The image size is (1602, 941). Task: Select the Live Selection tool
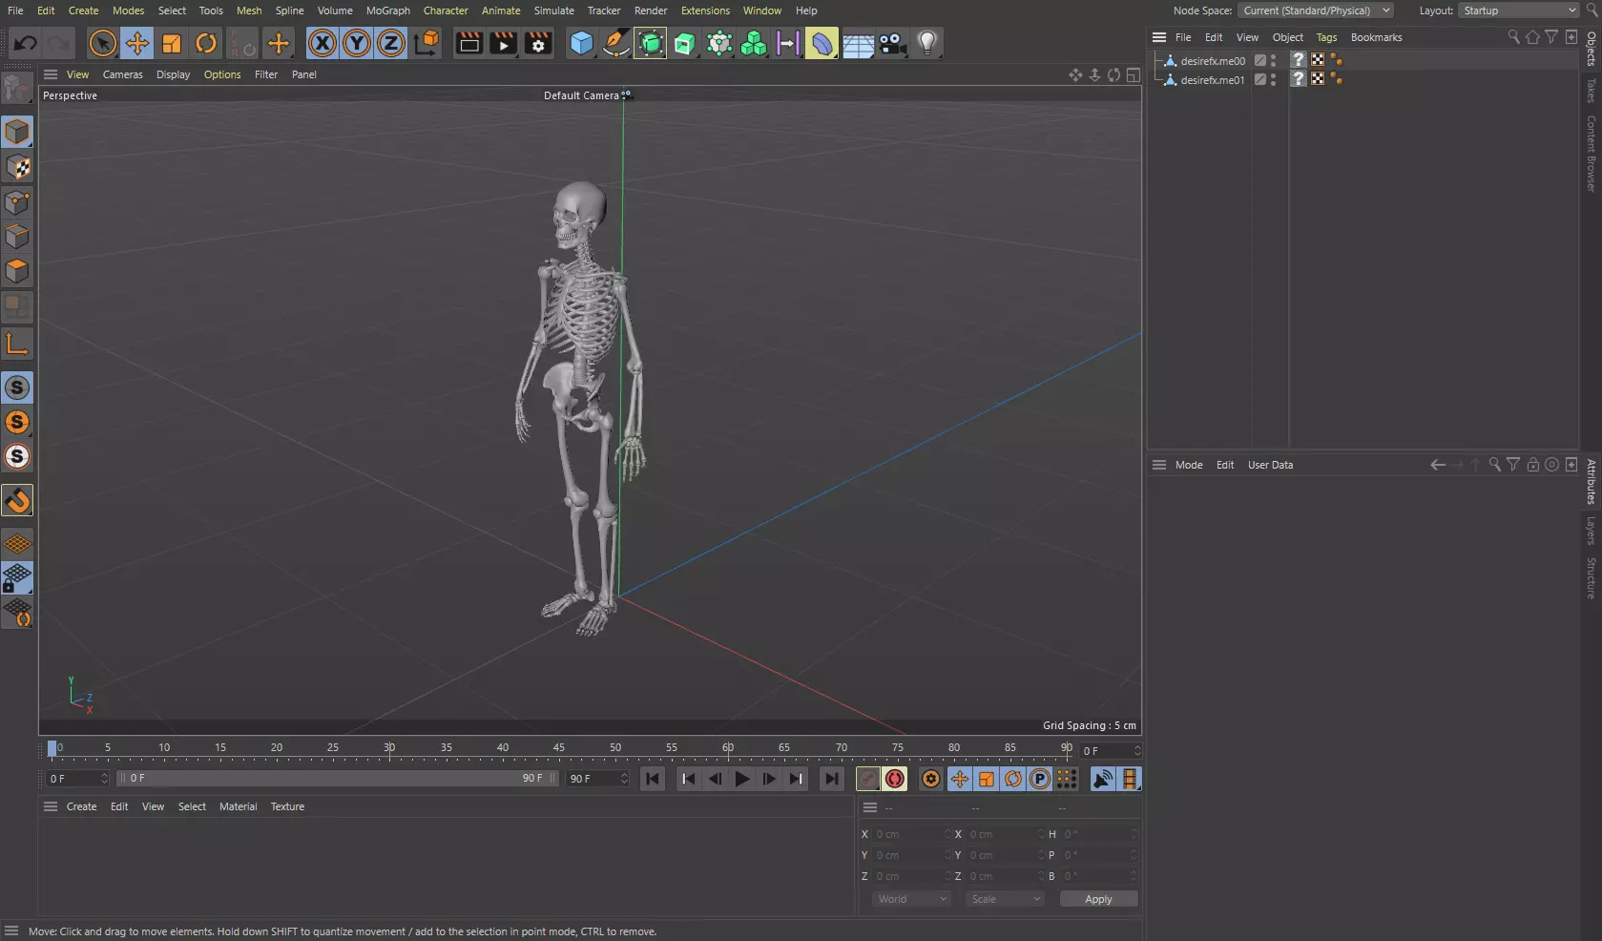(x=102, y=43)
